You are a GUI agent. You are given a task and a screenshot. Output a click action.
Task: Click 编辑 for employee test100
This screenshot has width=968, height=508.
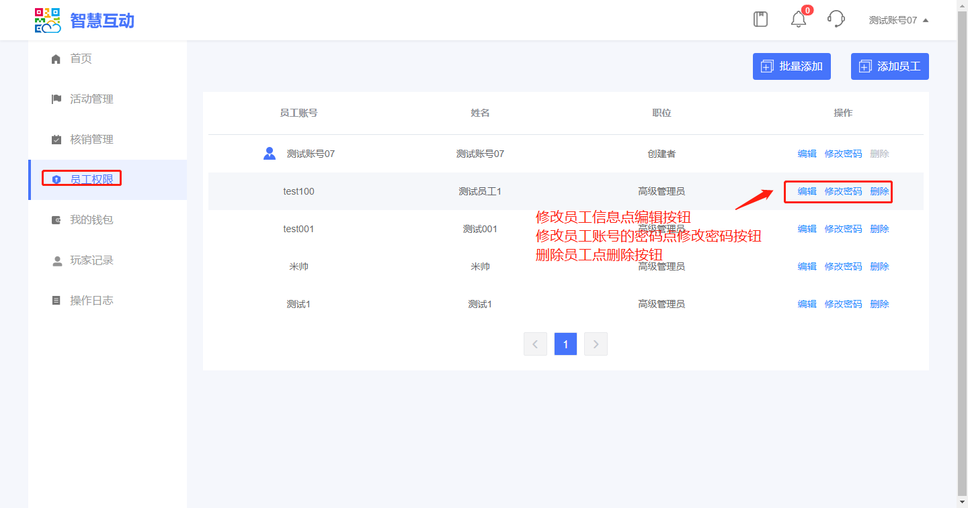tap(807, 191)
